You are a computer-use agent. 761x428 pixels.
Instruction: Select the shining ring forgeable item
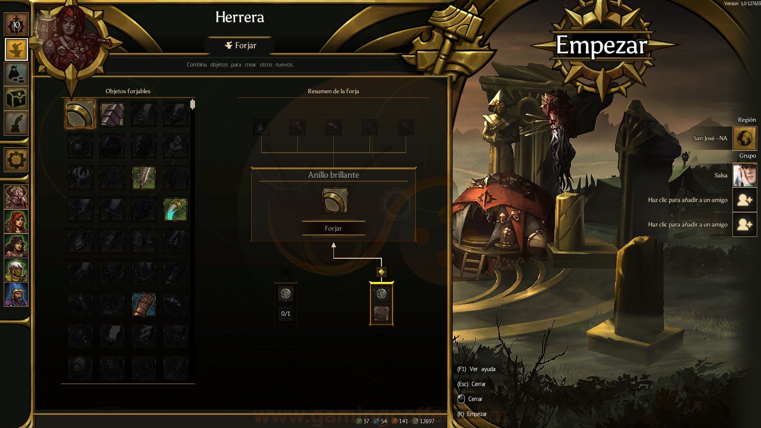click(x=80, y=114)
